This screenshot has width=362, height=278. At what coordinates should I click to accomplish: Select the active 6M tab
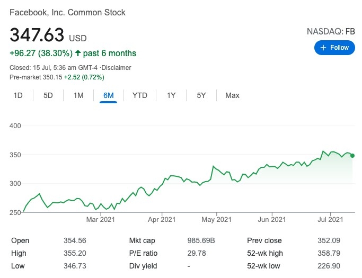tap(109, 95)
